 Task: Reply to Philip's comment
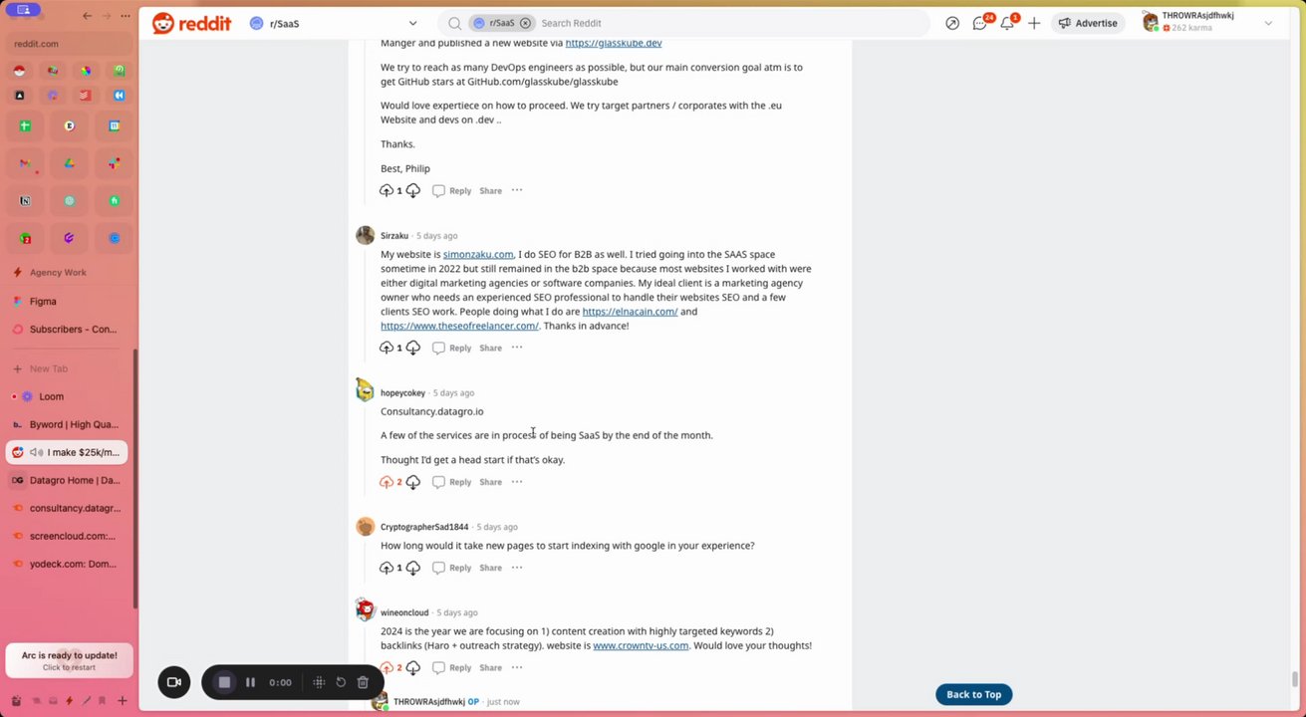pos(451,190)
